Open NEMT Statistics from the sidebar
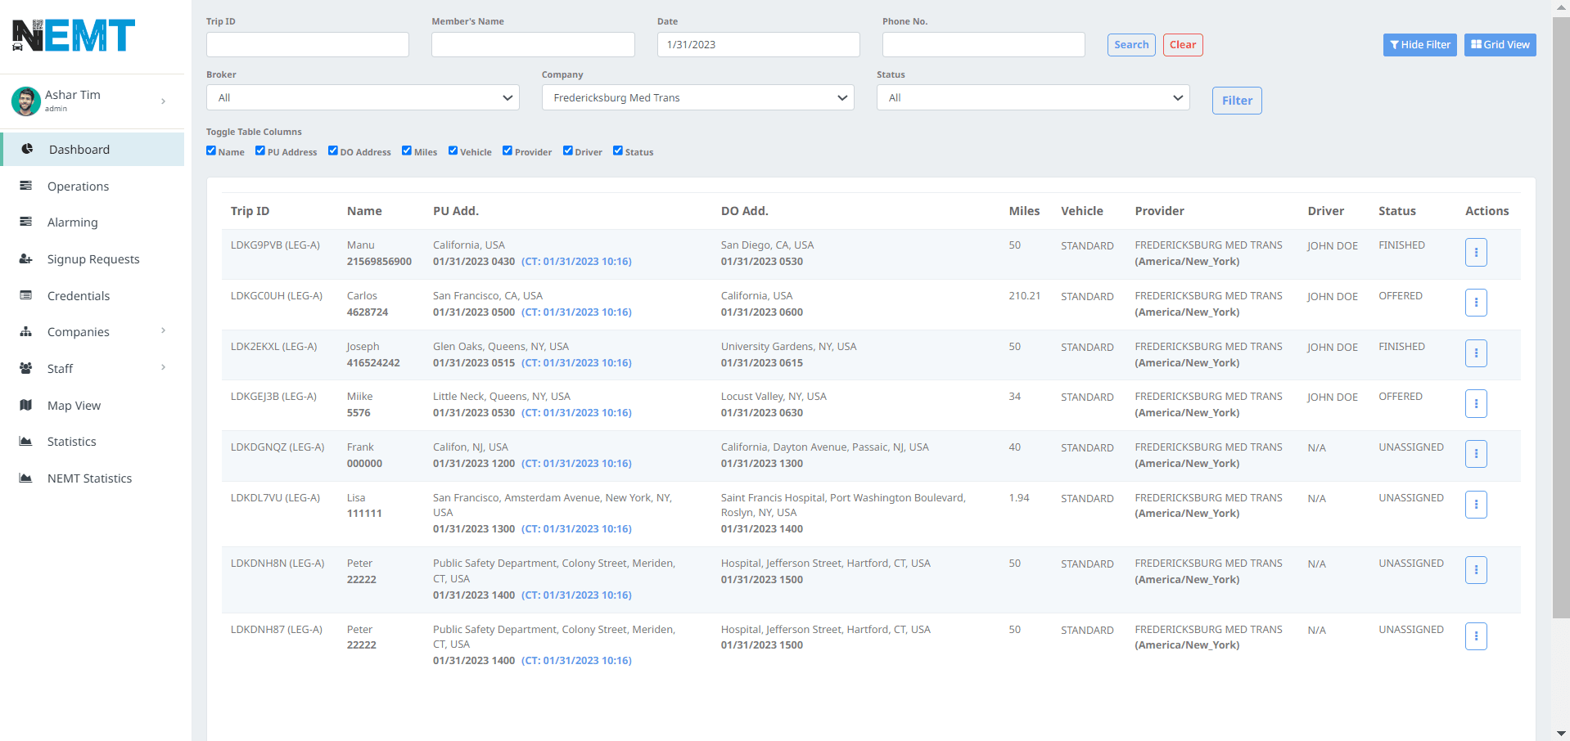Screen dimensions: 1570x741 coord(89,478)
